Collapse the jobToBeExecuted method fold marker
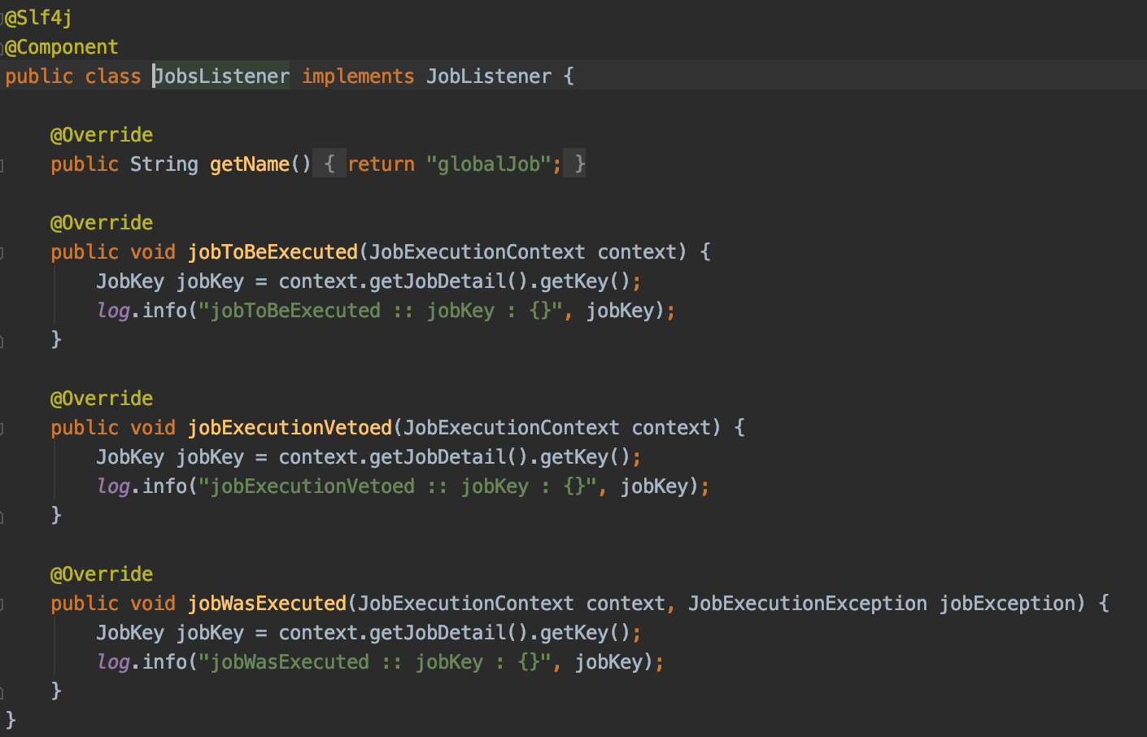The width and height of the screenshot is (1147, 737). pyautogui.click(x=2, y=253)
